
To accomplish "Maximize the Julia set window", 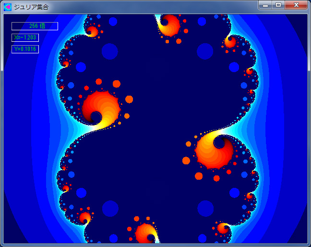I will tap(278, 5).
